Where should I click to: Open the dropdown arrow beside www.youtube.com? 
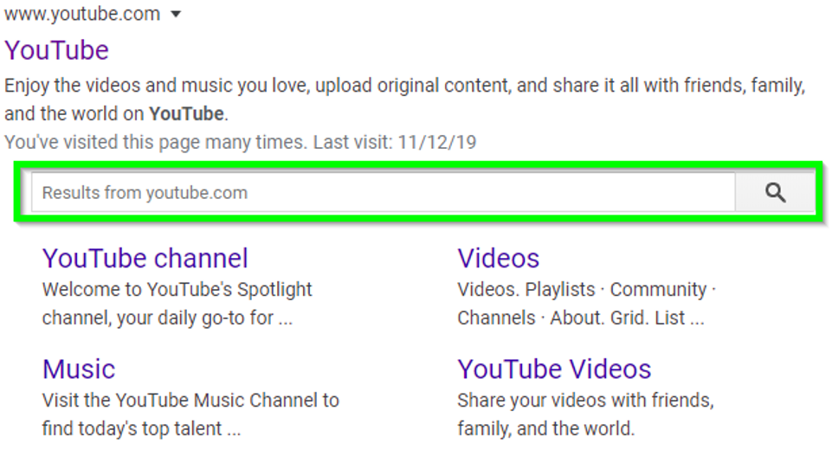coord(176,15)
